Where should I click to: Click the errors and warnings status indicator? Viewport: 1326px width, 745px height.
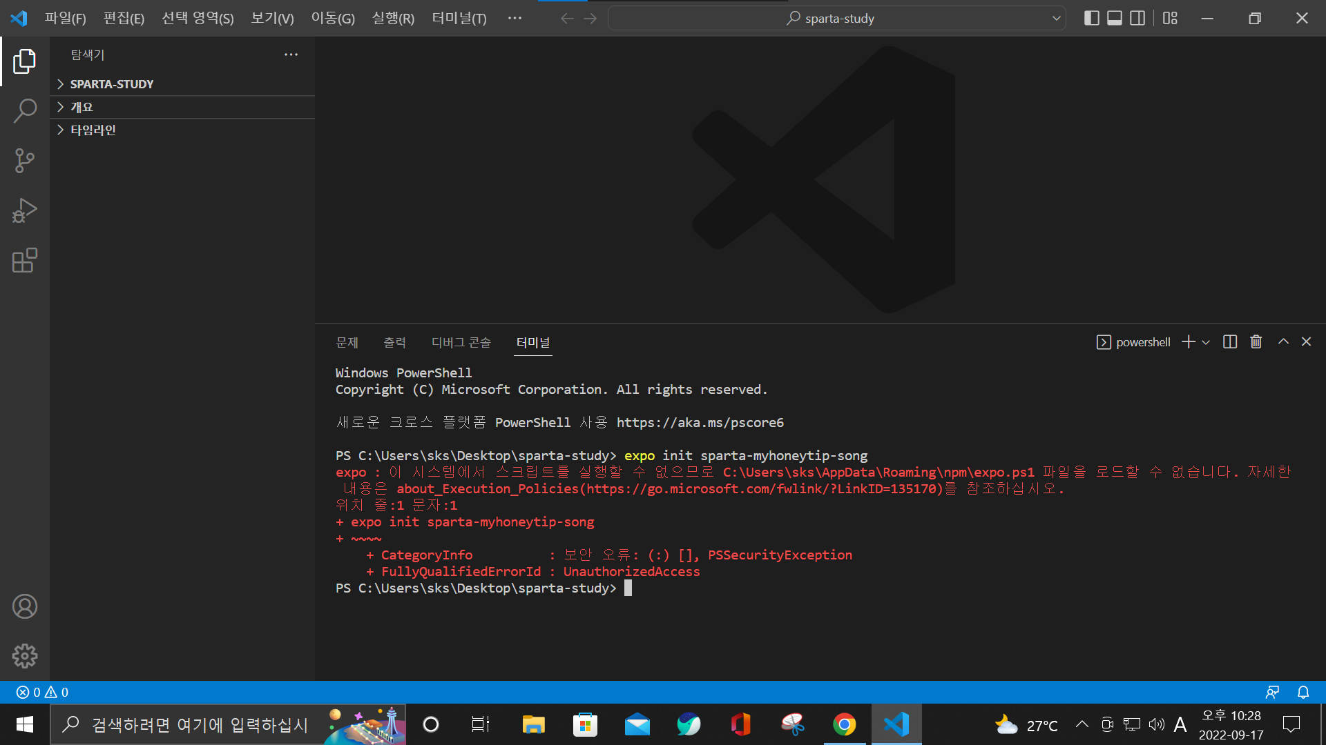pos(42,692)
